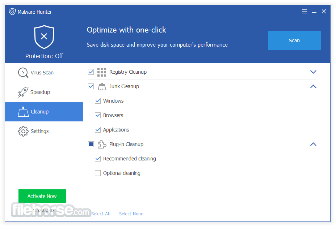The image size is (336, 228).
Task: Click the Optimize with one-click heading
Action: pyautogui.click(x=126, y=30)
